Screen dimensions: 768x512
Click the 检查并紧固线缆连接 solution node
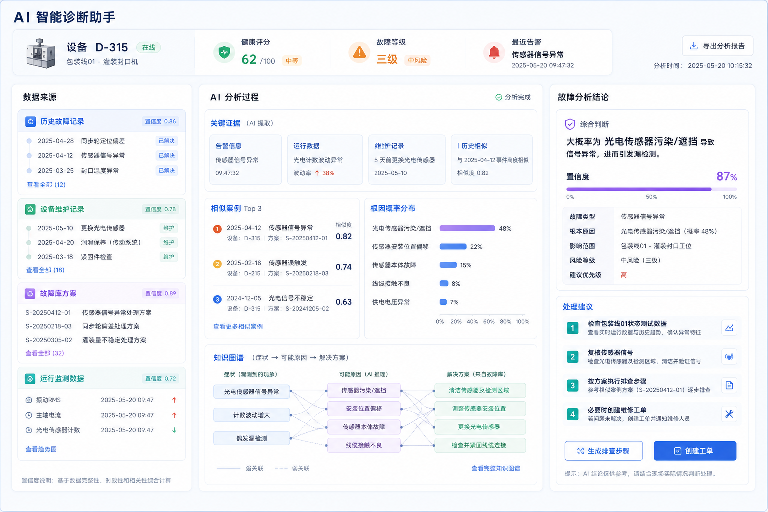pos(480,445)
